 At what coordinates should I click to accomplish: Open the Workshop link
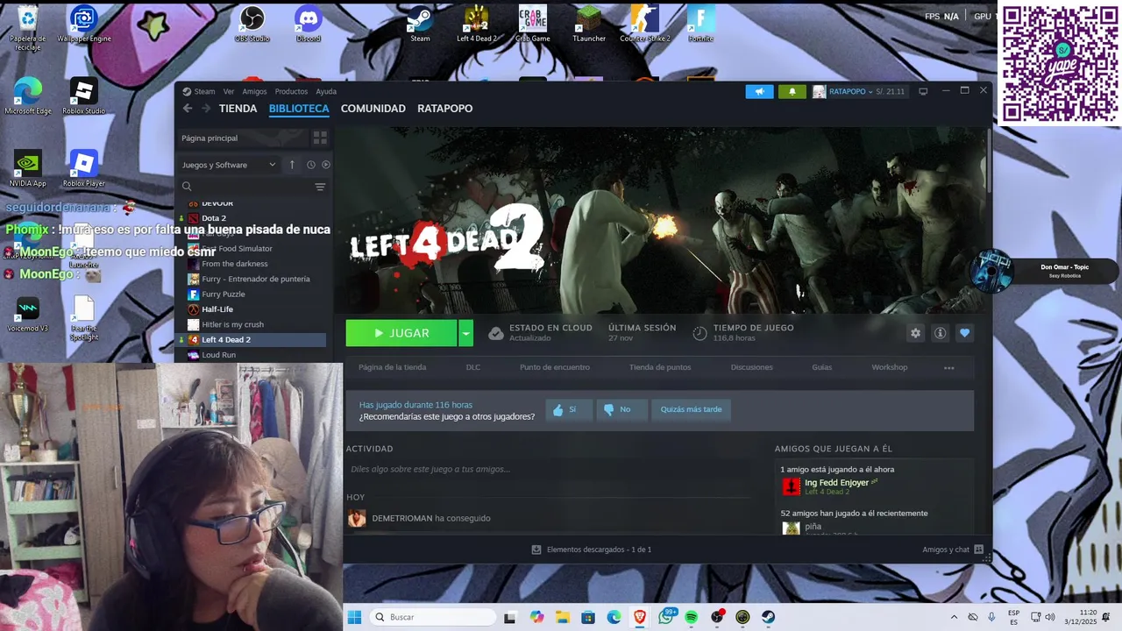point(890,367)
